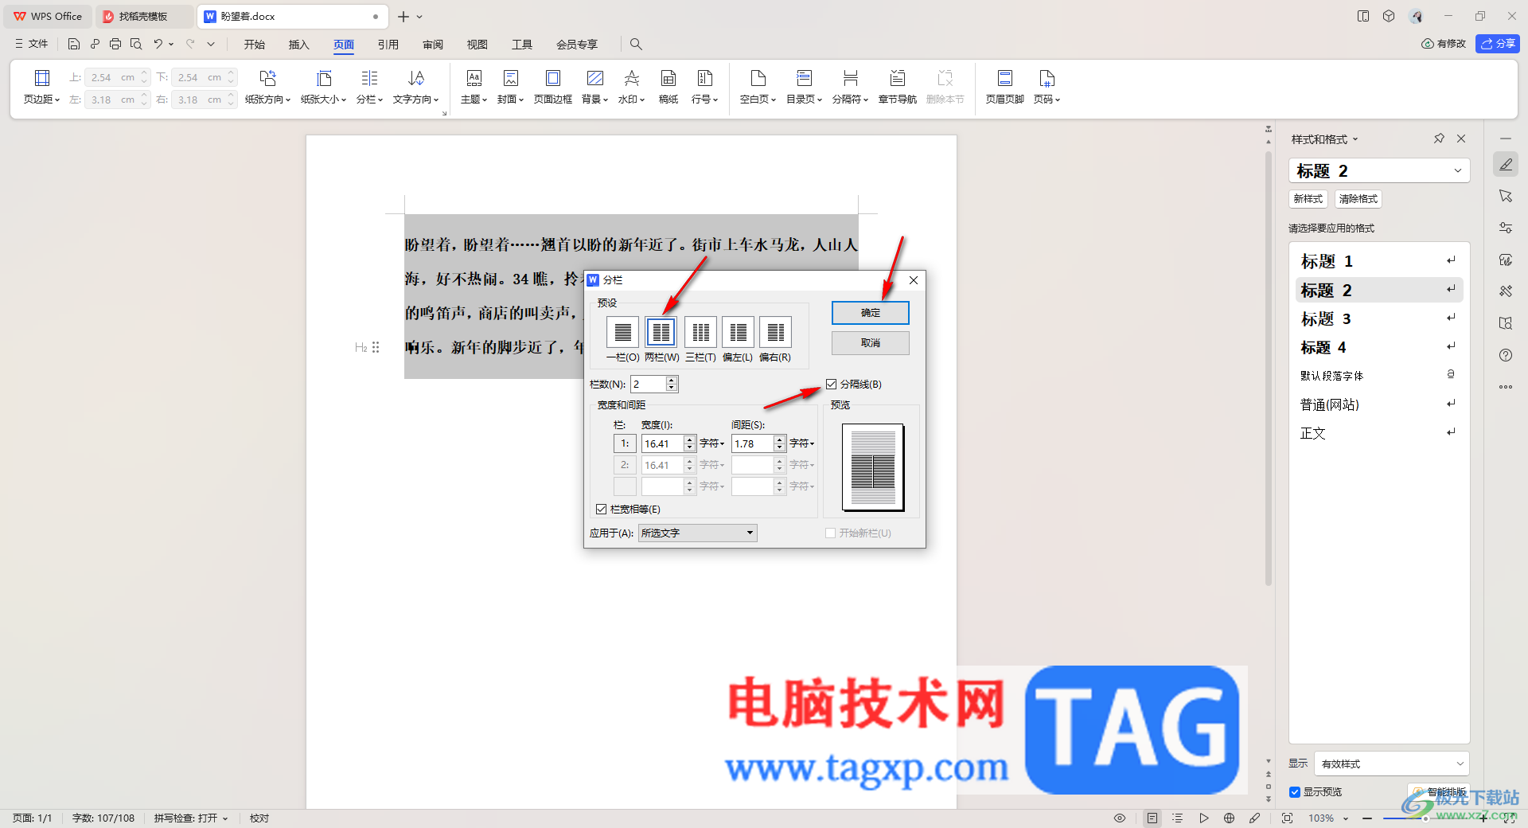Viewport: 1528px width, 828px height.
Task: Select the 一栏 one-column preset
Action: [x=622, y=332]
